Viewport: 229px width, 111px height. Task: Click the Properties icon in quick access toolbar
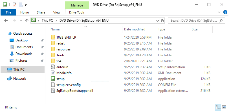[14, 5]
